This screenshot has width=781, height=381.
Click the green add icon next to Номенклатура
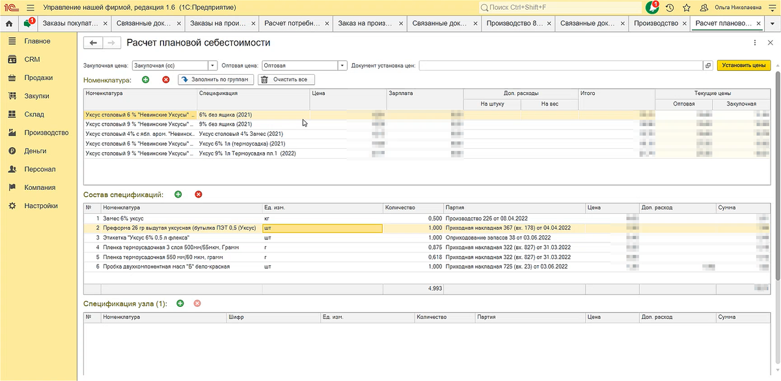(145, 79)
